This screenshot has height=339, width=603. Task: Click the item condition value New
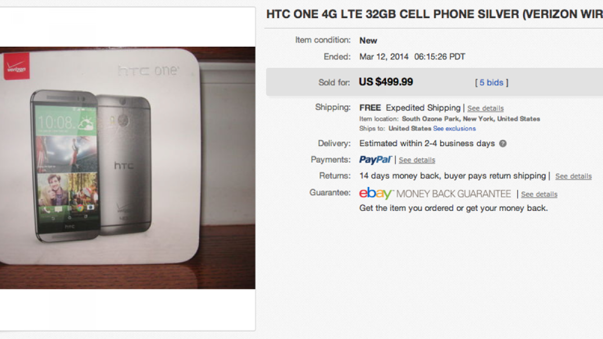pyautogui.click(x=368, y=41)
